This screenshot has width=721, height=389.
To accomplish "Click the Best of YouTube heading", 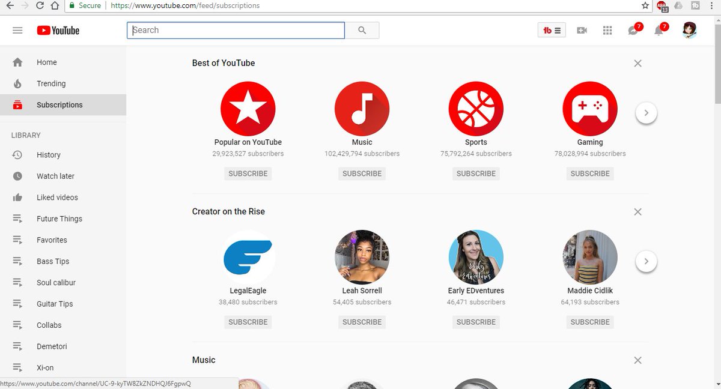I will pyautogui.click(x=224, y=63).
